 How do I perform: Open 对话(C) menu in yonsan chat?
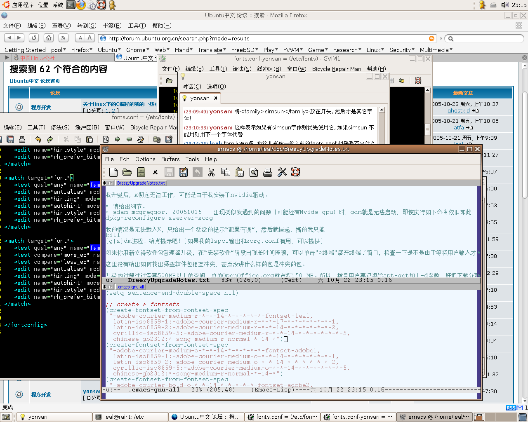pyautogui.click(x=192, y=87)
